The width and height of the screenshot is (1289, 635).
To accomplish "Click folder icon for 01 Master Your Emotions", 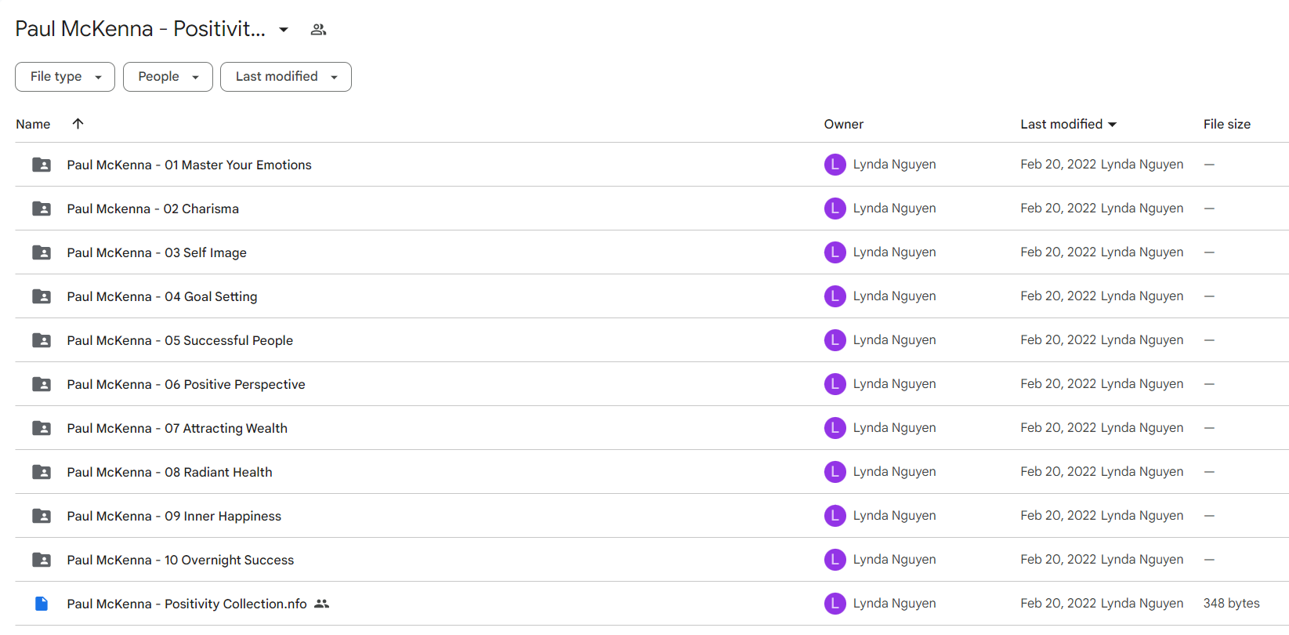I will [42, 165].
